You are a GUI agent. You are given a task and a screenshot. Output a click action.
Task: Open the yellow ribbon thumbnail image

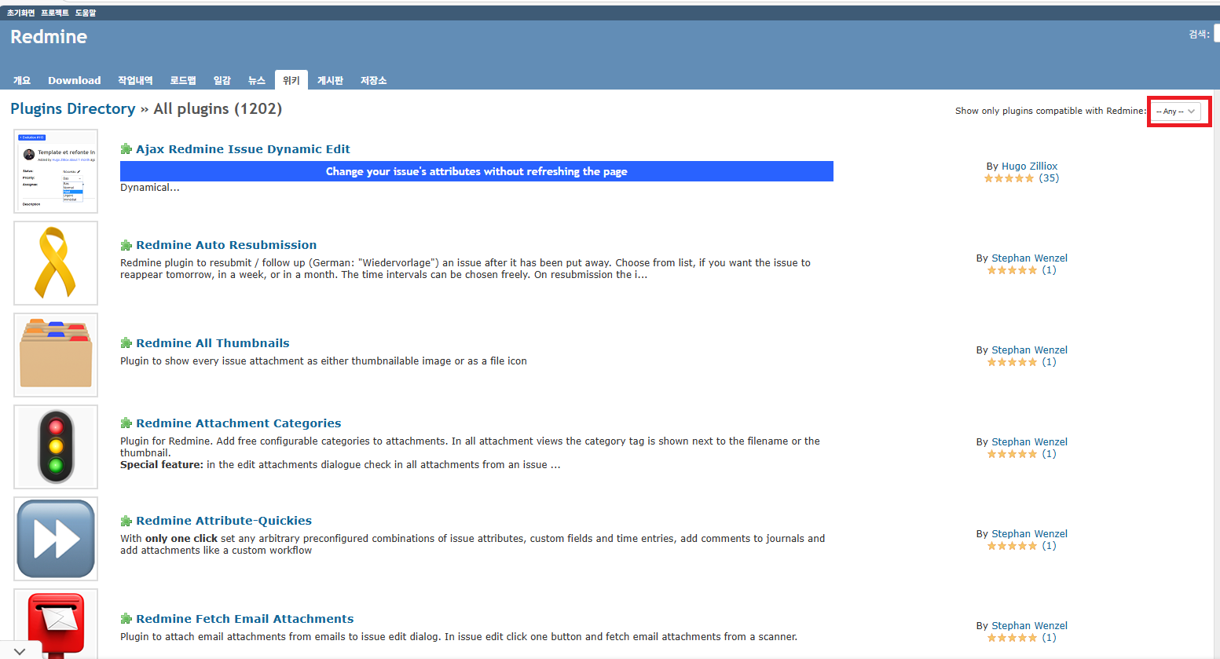coord(56,263)
